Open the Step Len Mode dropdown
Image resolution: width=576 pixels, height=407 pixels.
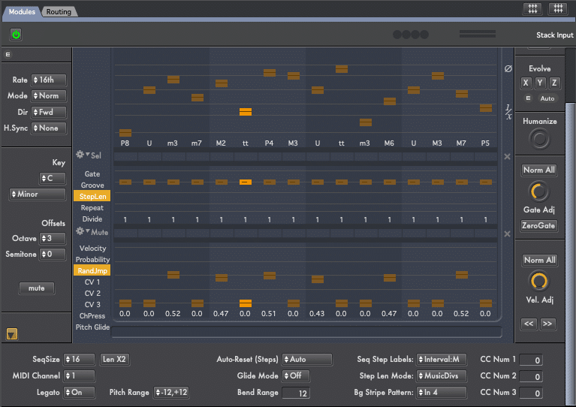point(442,375)
